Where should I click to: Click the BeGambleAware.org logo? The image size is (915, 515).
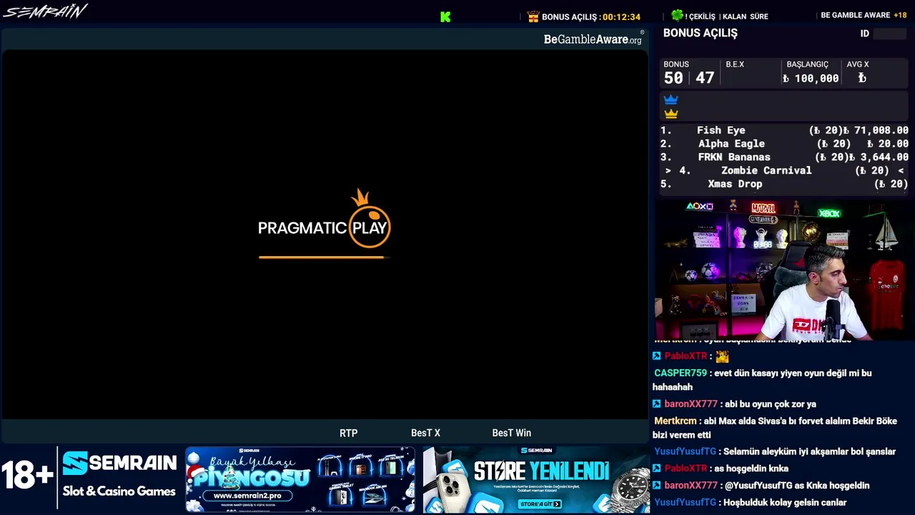tap(593, 39)
